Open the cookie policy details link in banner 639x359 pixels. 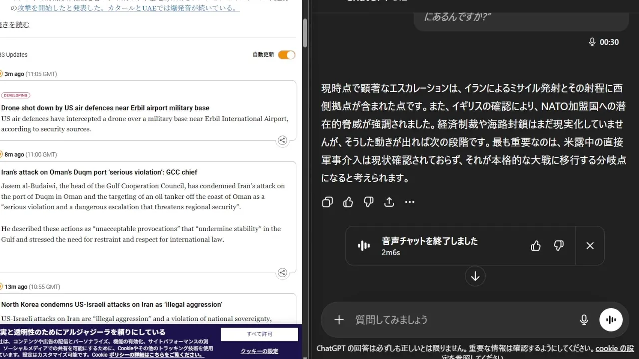(157, 355)
